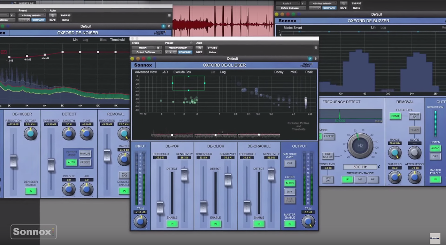Open the factory default preset dropdown
The height and width of the screenshot is (245, 446).
pyautogui.click(x=178, y=48)
